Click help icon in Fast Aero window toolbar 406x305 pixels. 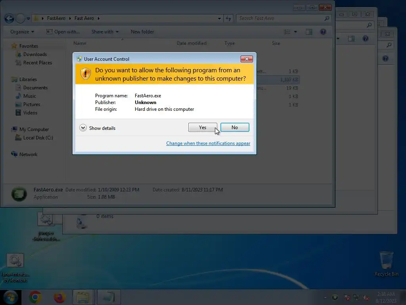pos(323,32)
